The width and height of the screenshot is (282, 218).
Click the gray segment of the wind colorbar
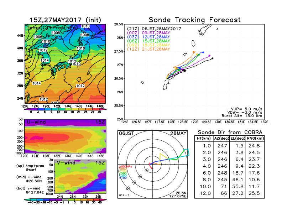coord(65,199)
